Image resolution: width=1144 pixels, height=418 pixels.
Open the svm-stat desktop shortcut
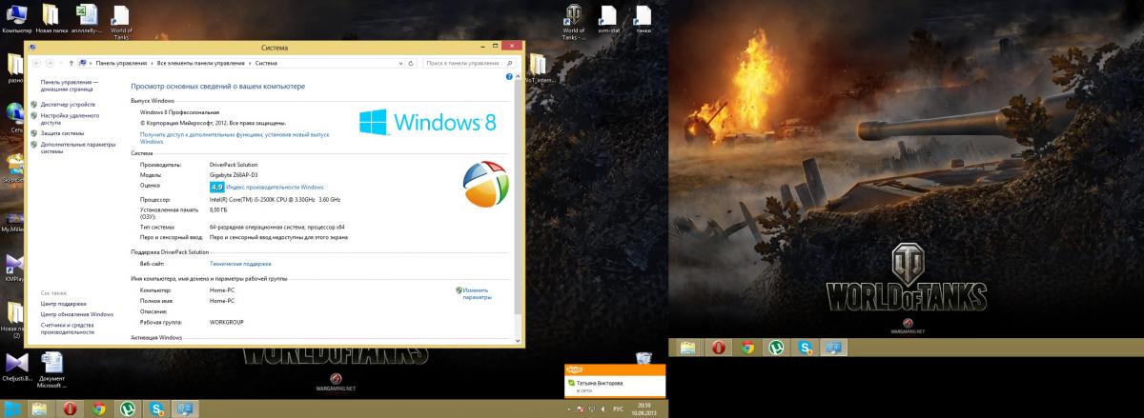(x=607, y=16)
